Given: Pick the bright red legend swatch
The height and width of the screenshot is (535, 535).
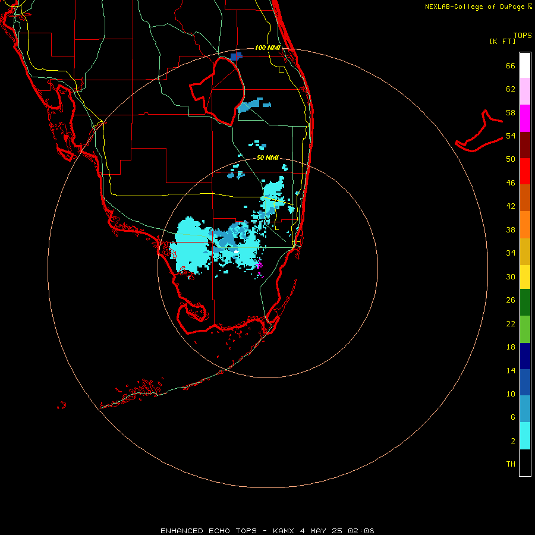Looking at the screenshot, I should point(525,171).
